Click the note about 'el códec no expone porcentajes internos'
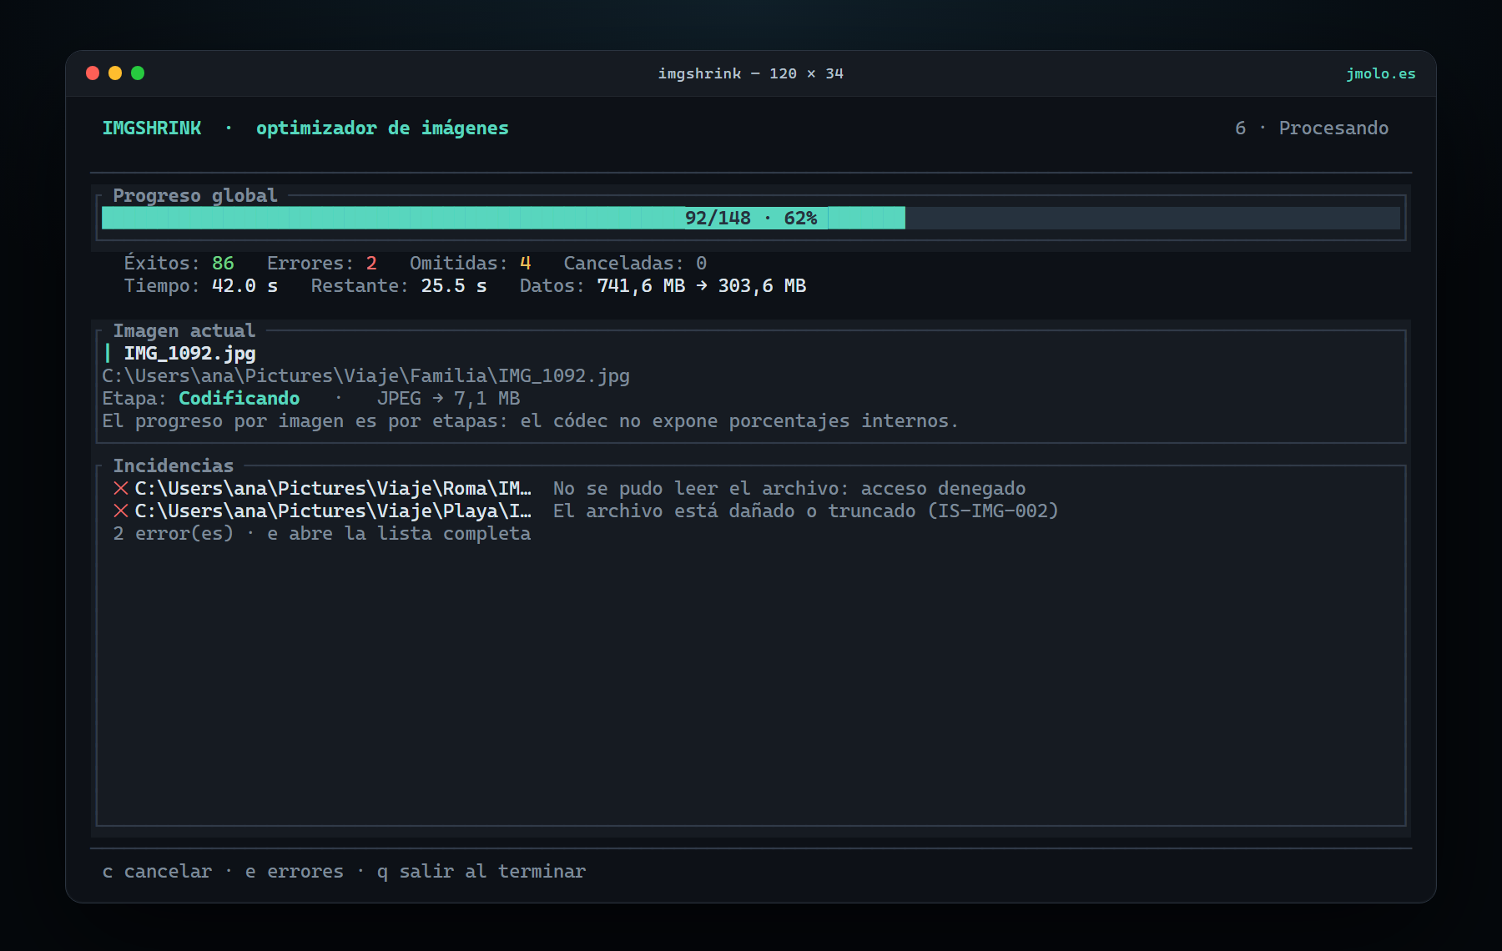Viewport: 1502px width, 951px height. click(531, 420)
